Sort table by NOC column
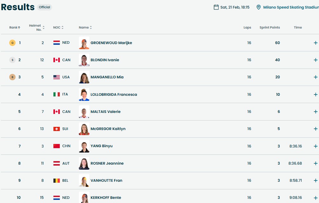This screenshot has height=203, width=319. (x=58, y=28)
